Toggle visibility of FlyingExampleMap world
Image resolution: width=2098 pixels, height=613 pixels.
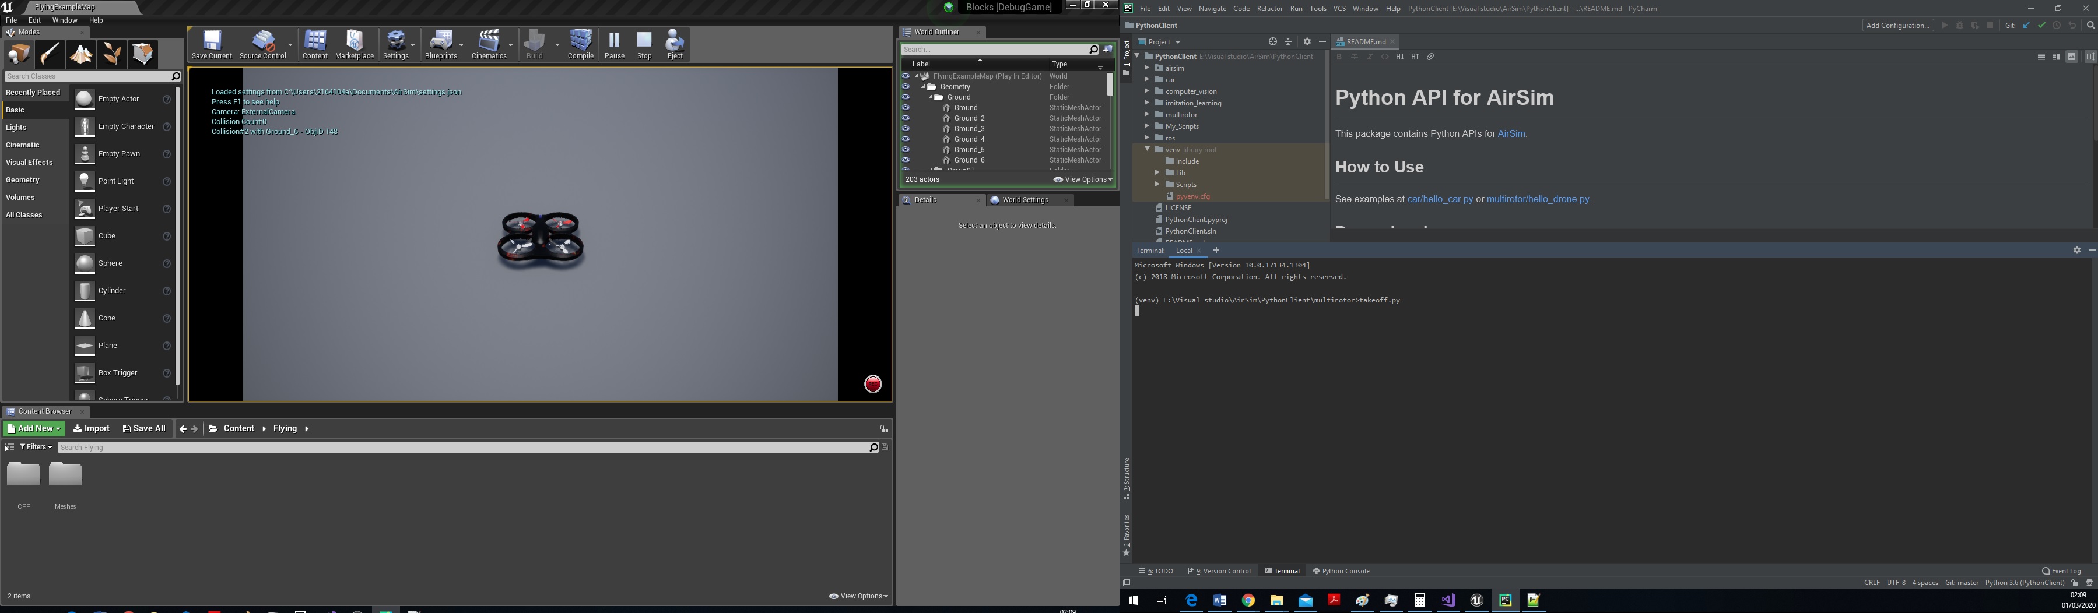[907, 76]
